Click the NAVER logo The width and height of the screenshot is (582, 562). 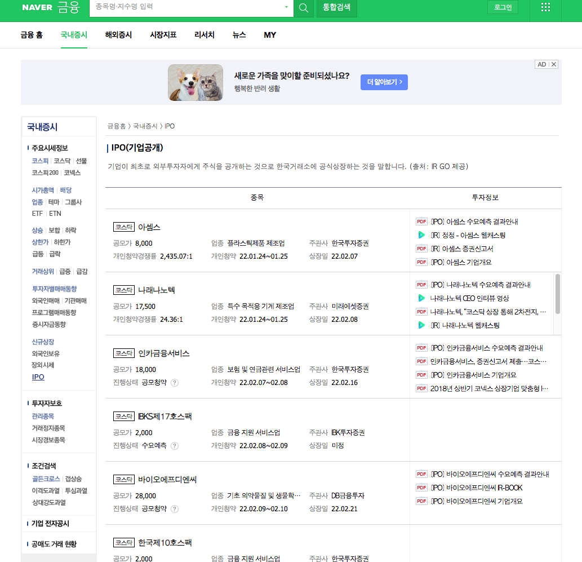(37, 7)
